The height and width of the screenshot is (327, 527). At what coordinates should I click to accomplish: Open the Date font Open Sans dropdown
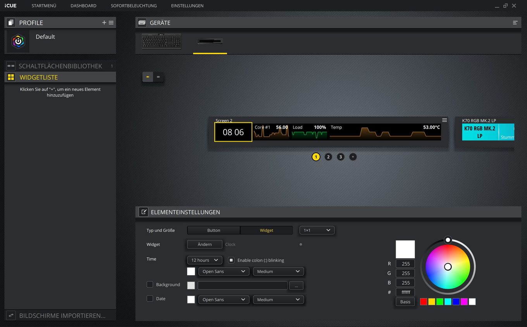coord(224,299)
